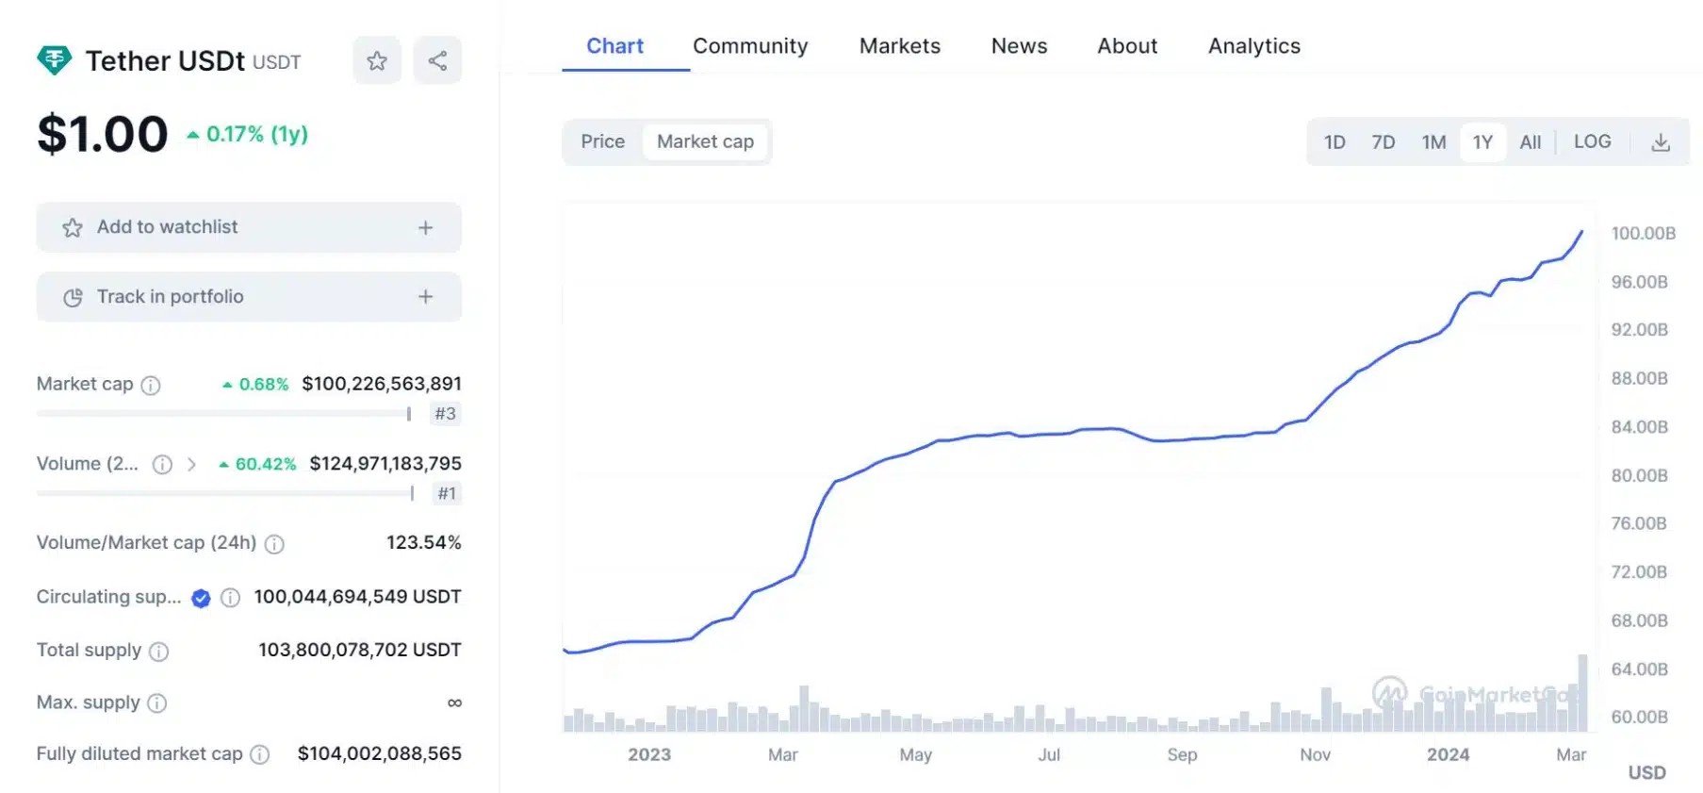Click the infinity max supply symbol
Viewport: 1703px width, 793px height.
click(454, 703)
